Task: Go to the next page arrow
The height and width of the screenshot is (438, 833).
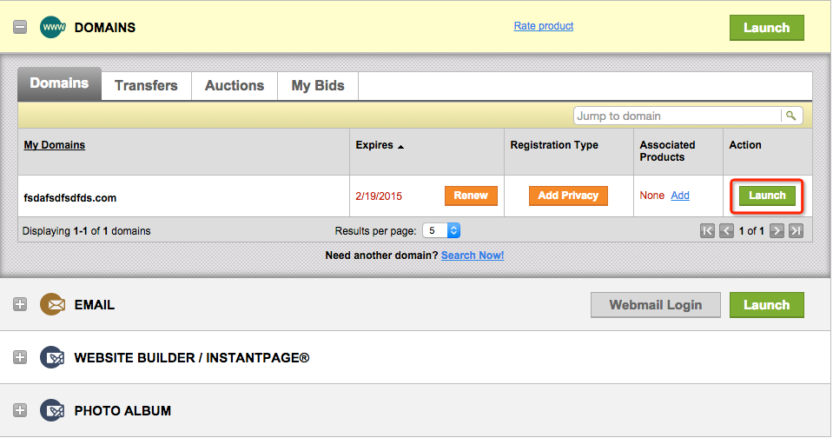Action: [777, 231]
